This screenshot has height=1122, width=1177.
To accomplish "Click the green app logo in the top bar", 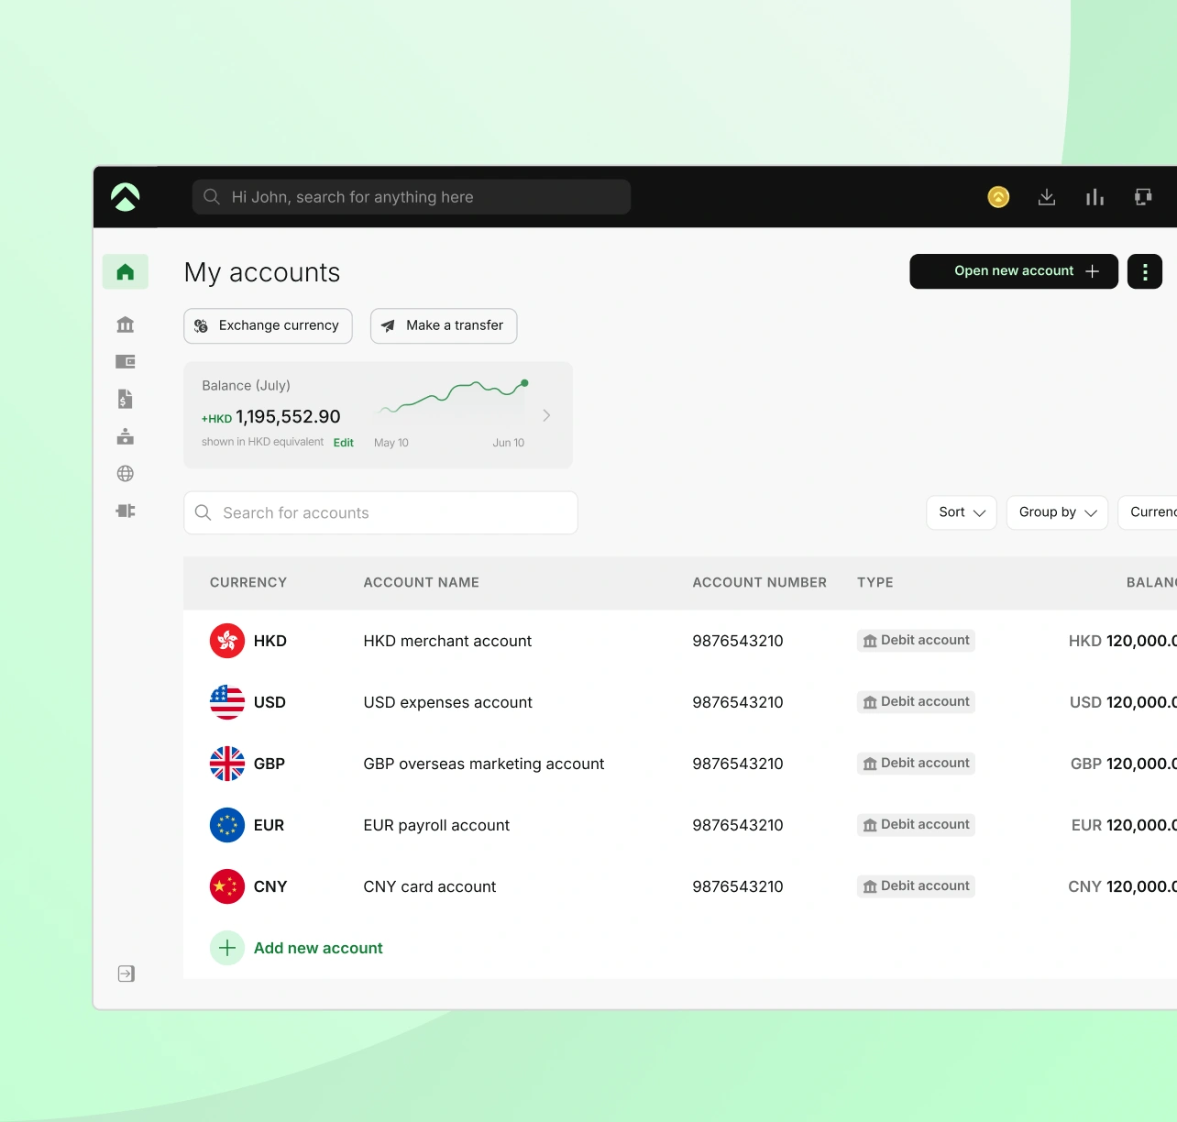I will 126,197.
